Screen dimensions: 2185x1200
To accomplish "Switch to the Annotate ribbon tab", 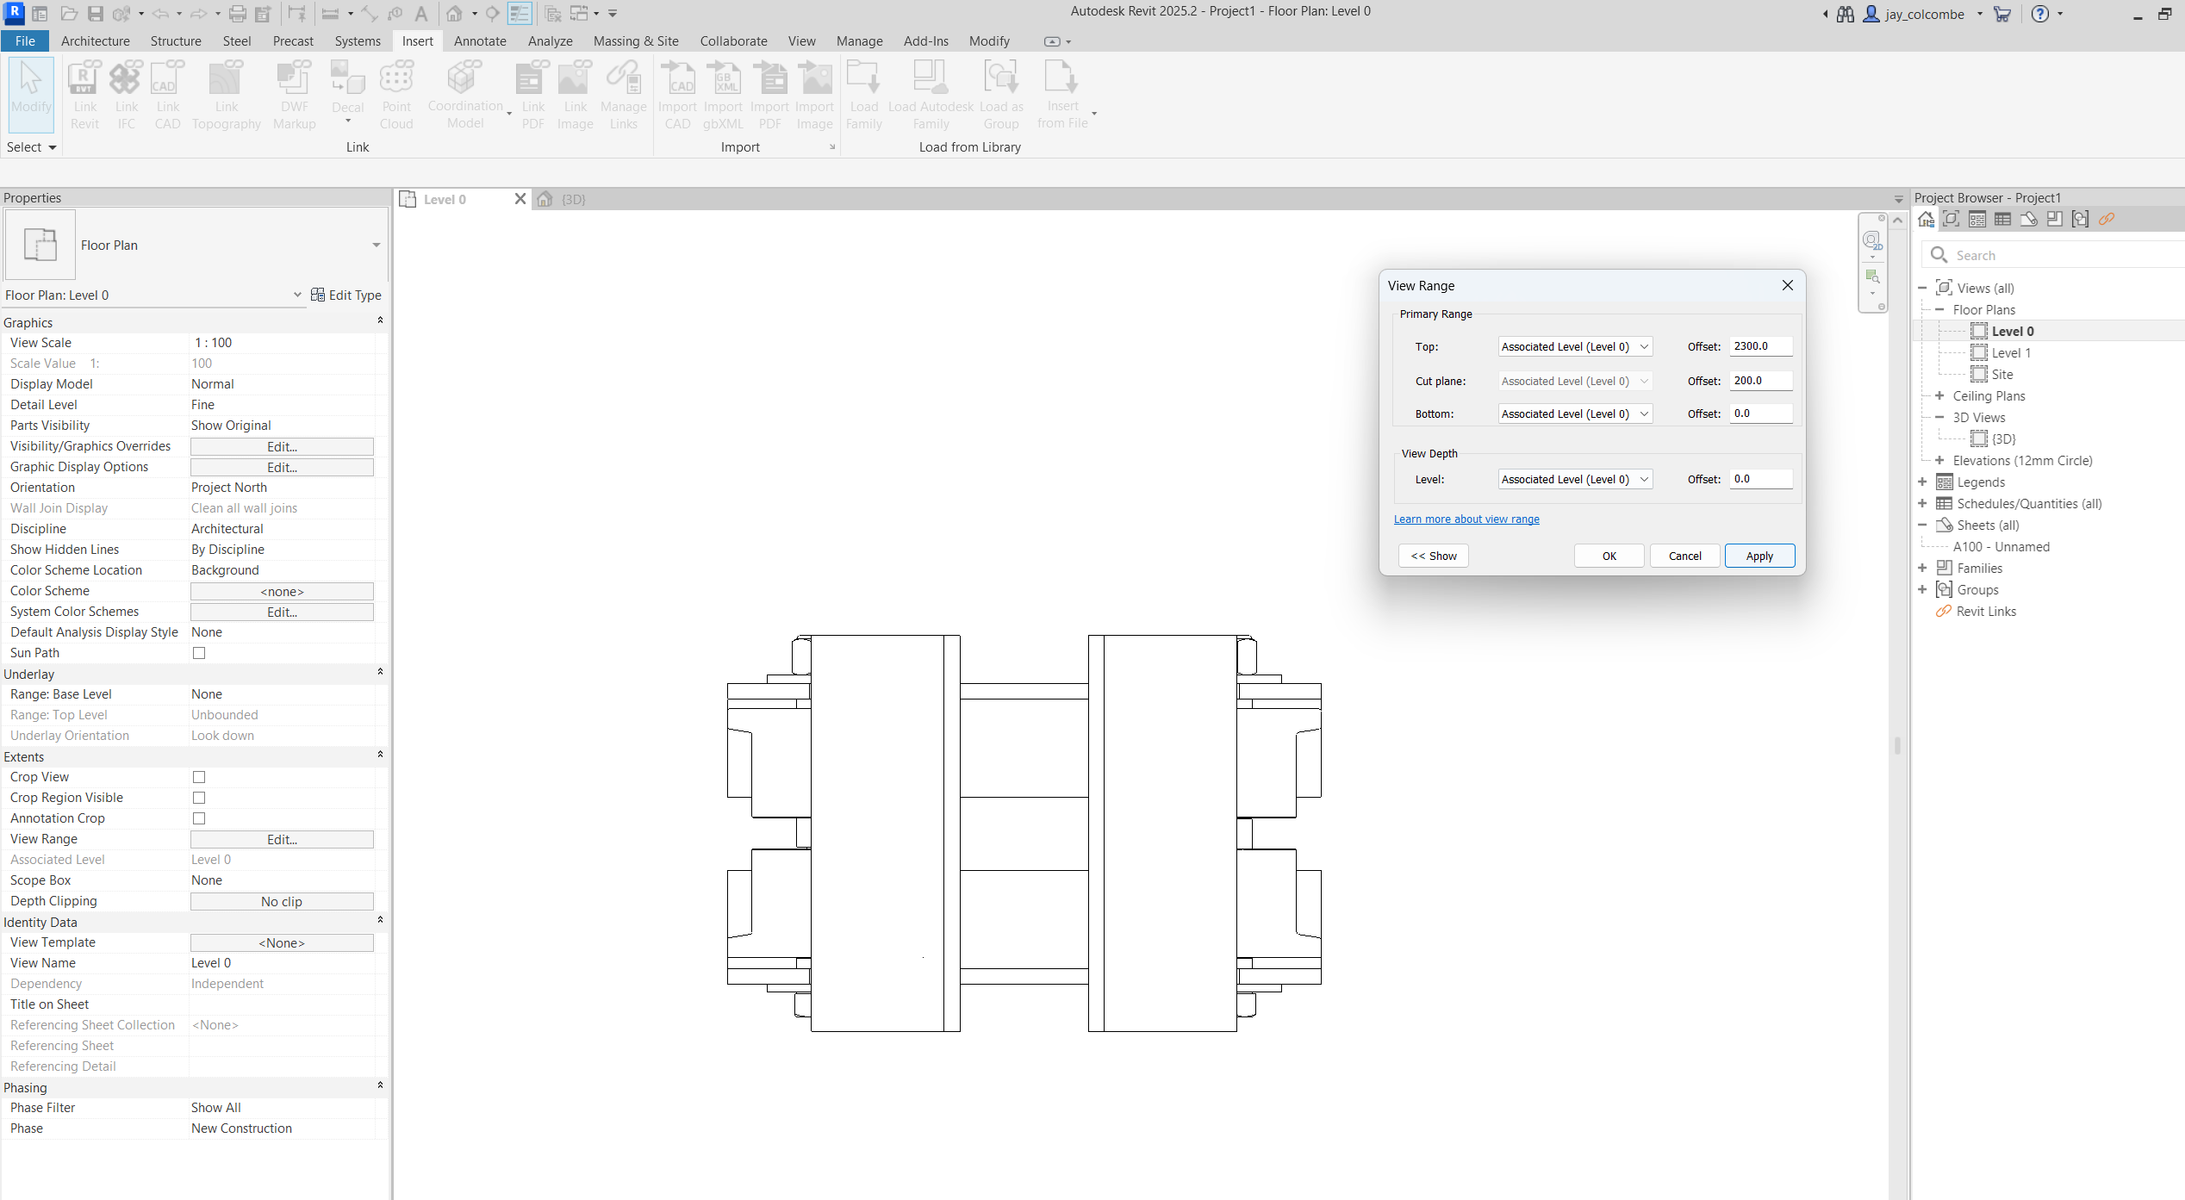I will [480, 40].
